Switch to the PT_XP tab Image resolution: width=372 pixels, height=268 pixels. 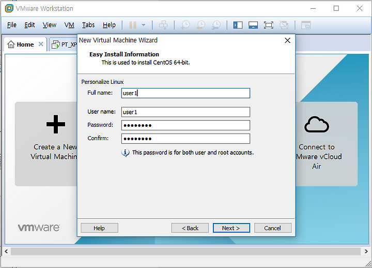(64, 44)
